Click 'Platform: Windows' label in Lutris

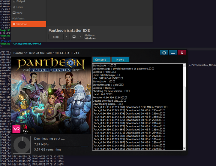coord(90,37)
